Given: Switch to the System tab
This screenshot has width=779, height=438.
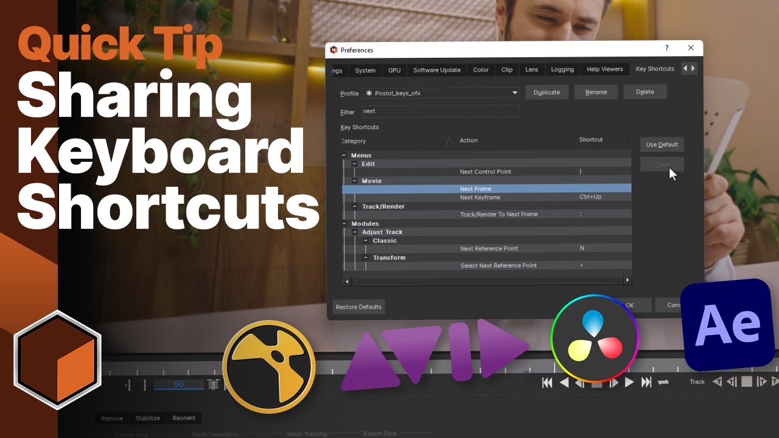Looking at the screenshot, I should click(x=365, y=70).
